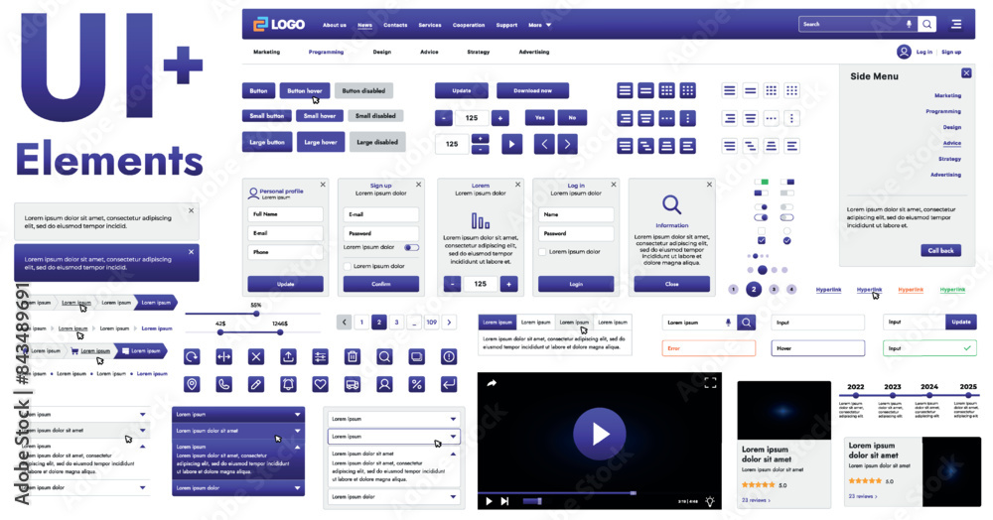Collapse the open section in the white accordion
Screen dimensions: 993x520
453,455
